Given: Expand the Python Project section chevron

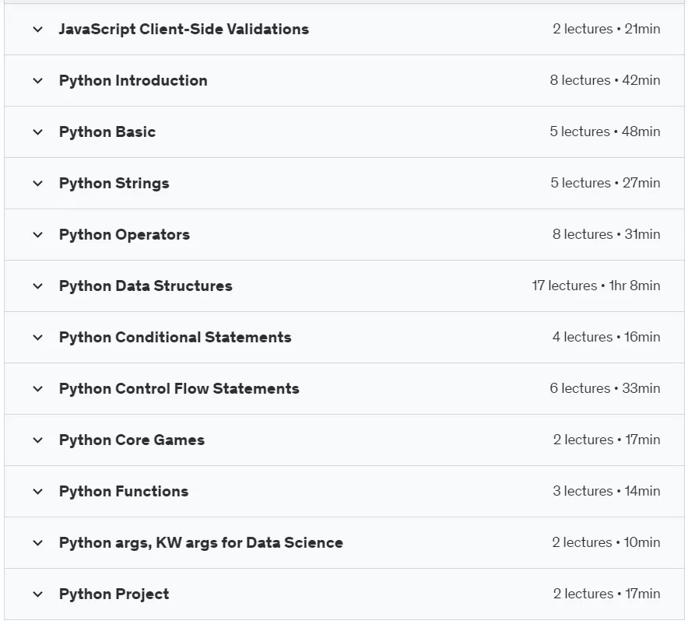Looking at the screenshot, I should [37, 594].
